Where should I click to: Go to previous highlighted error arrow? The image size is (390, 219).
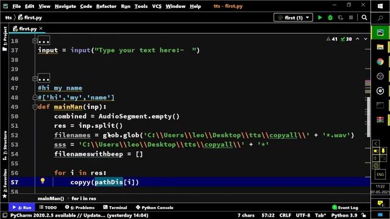tap(358, 39)
